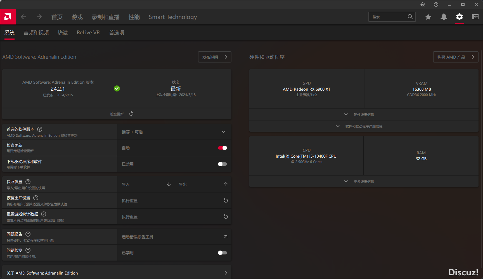Toggle the sidebar panel icon

click(x=475, y=17)
